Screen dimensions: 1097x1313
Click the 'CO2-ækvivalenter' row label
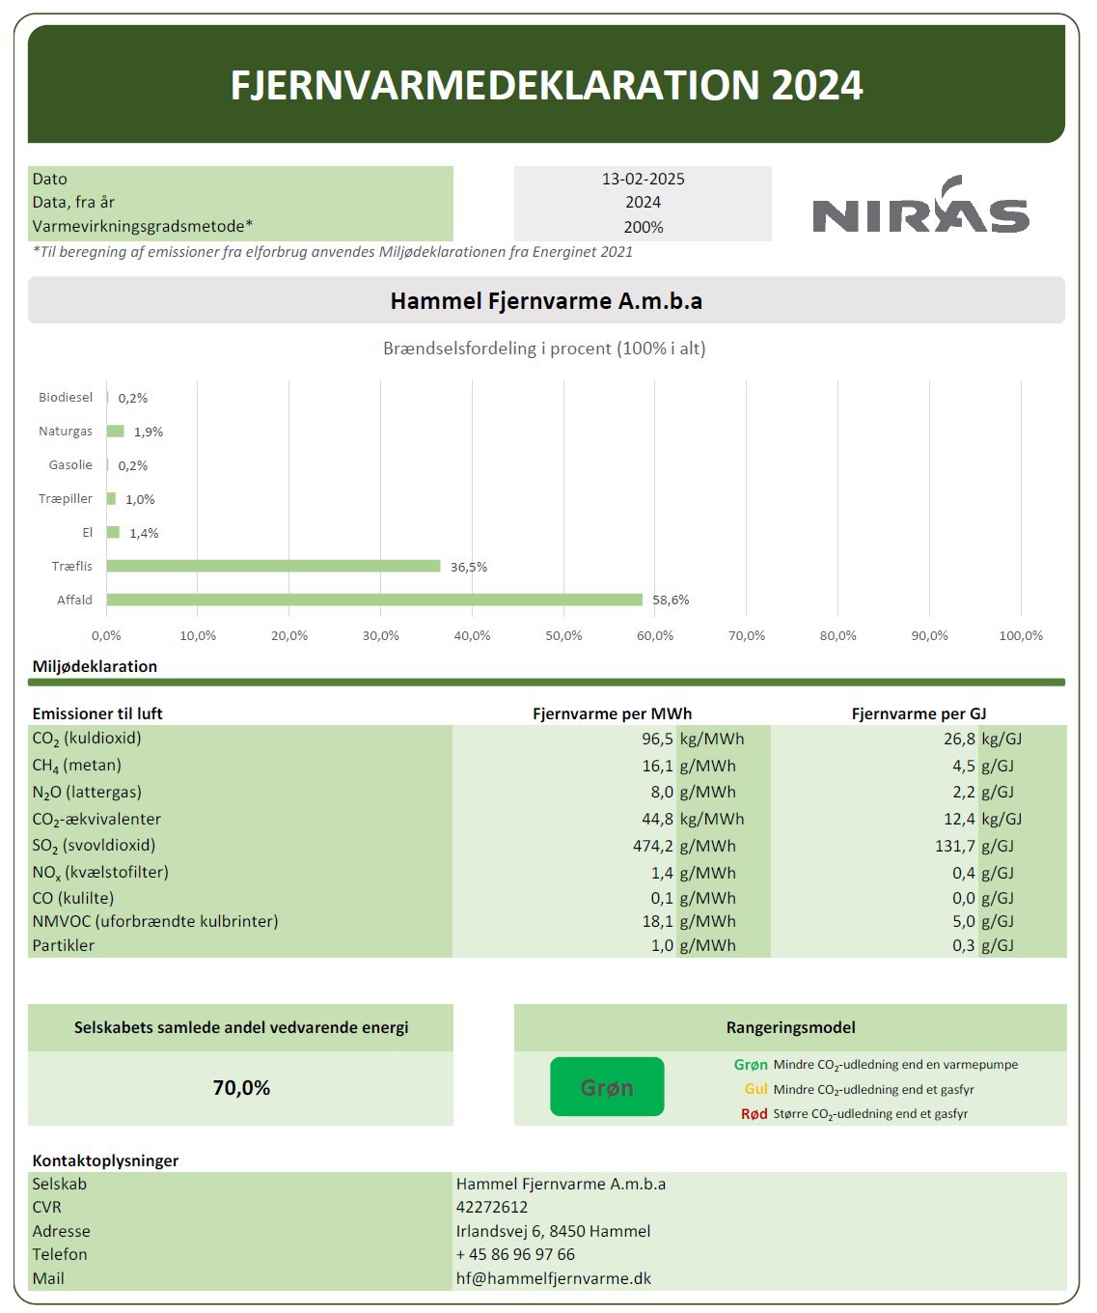[96, 820]
